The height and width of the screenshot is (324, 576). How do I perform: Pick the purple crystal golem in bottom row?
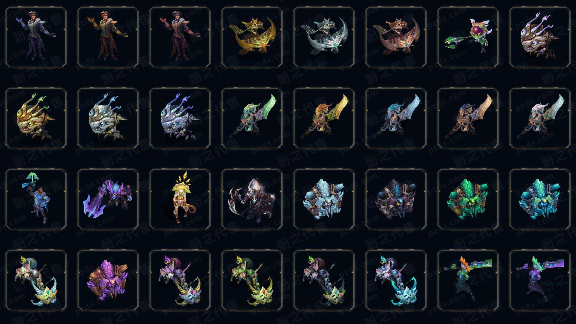pyautogui.click(x=108, y=280)
